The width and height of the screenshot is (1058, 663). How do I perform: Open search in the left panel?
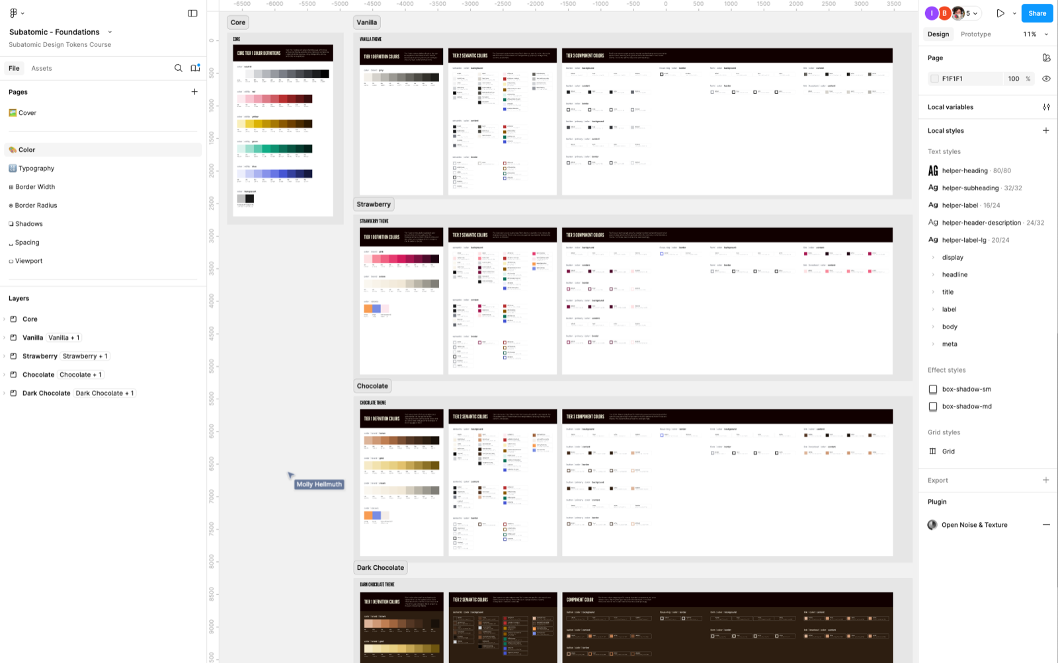(x=179, y=68)
